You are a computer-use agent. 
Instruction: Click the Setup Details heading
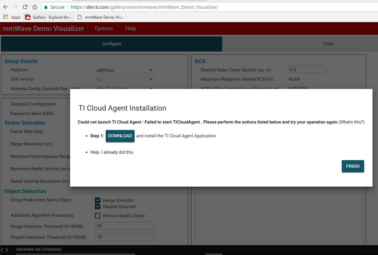tap(21, 61)
